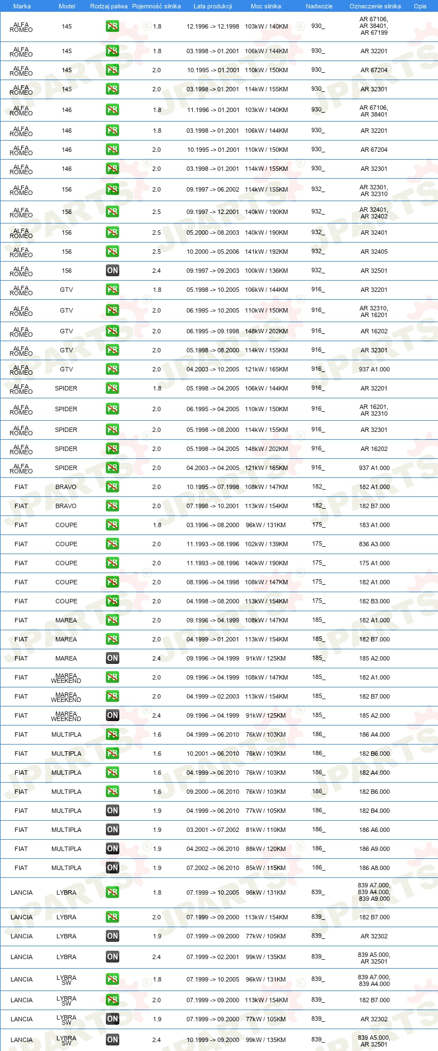The image size is (438, 1051).
Task: Click the Lata produkcji column header
Action: coord(213,6)
